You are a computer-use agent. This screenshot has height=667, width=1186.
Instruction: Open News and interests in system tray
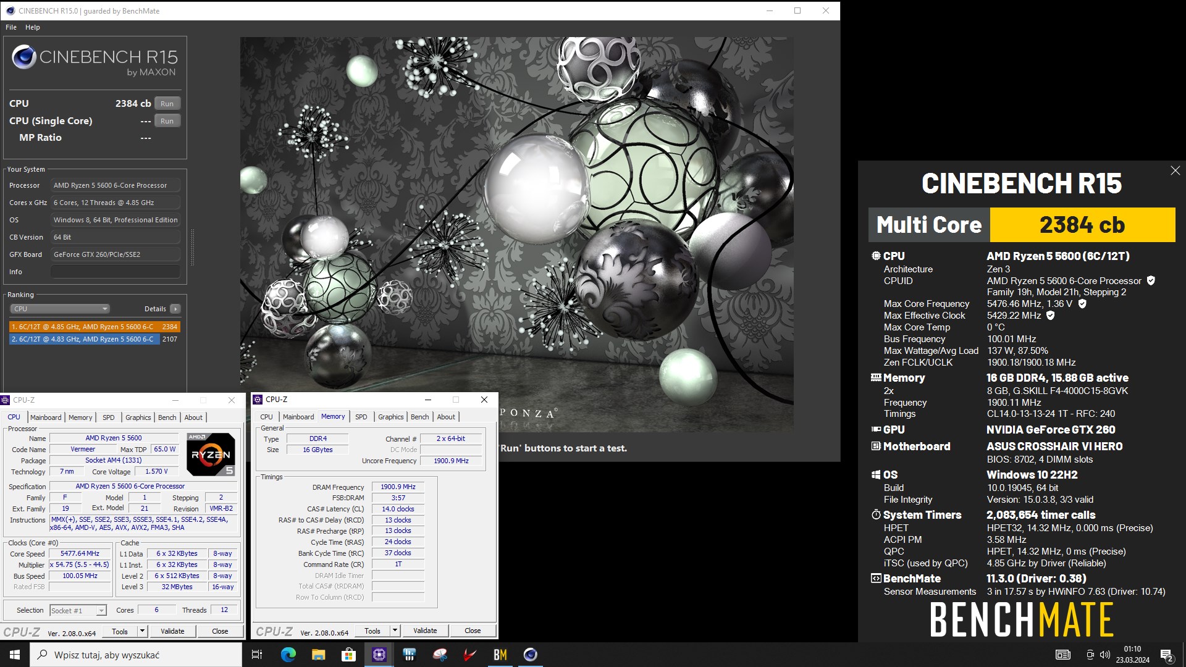[x=1063, y=655]
